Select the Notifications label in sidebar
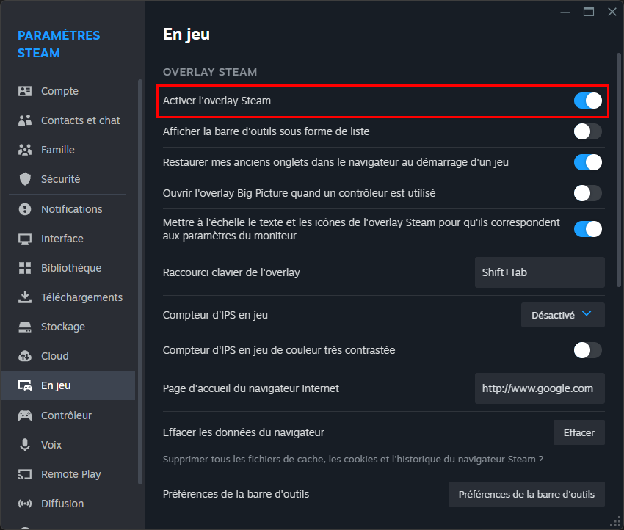 [72, 209]
